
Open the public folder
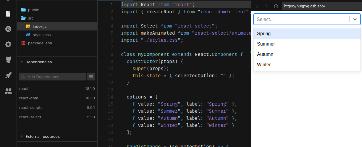[x=57, y=10]
